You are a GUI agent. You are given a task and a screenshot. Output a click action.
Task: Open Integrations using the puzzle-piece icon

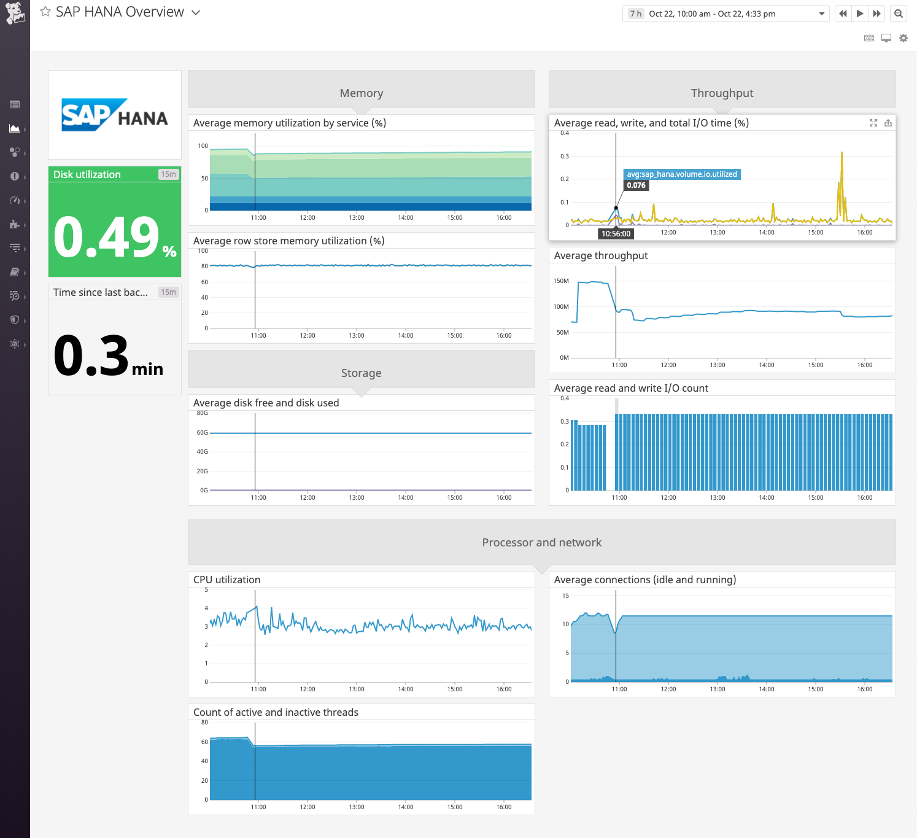[15, 225]
